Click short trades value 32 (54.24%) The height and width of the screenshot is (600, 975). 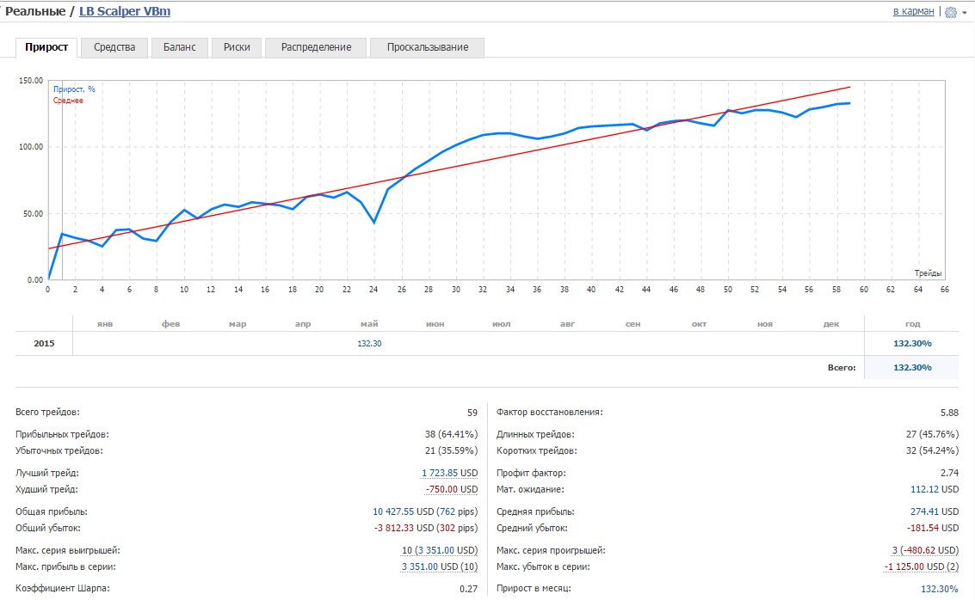click(932, 451)
